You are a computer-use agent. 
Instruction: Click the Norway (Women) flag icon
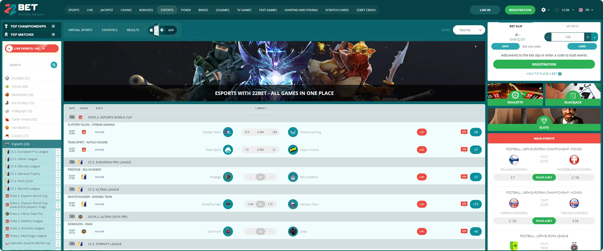click(514, 203)
